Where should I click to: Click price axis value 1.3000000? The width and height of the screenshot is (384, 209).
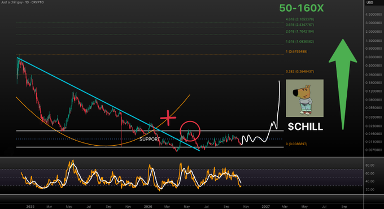(374, 41)
